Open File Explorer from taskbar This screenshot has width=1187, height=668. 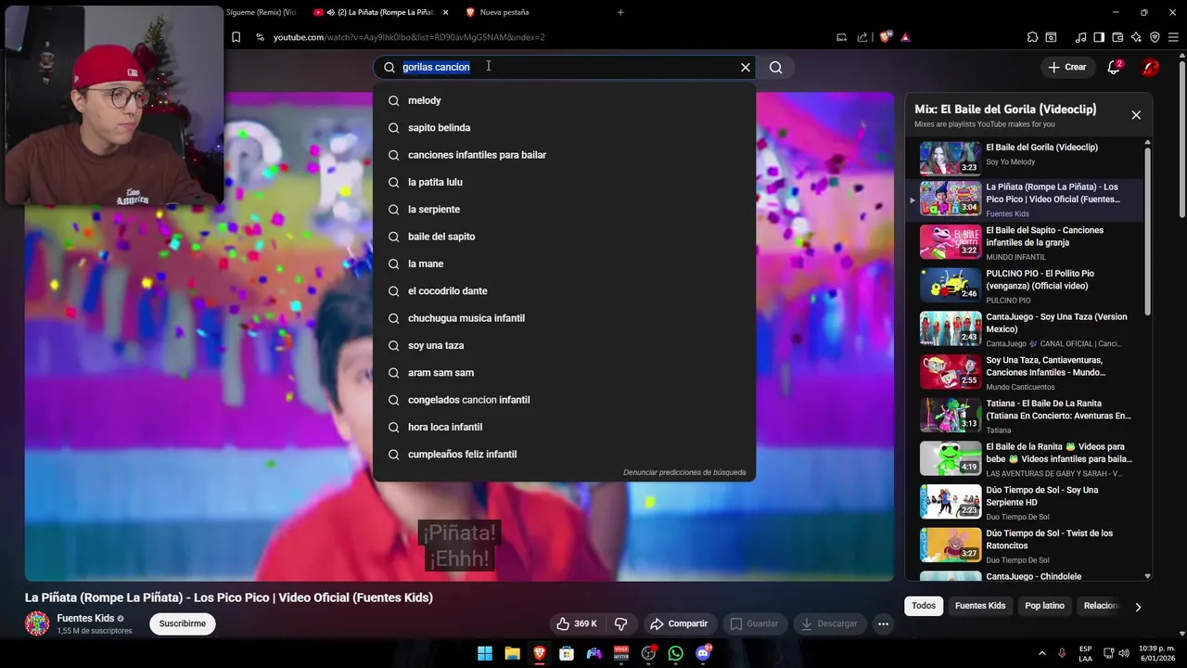tap(512, 653)
